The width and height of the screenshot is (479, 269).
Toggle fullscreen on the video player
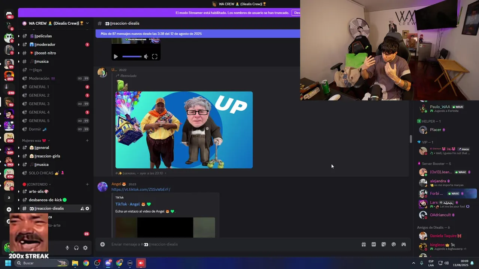click(x=155, y=56)
